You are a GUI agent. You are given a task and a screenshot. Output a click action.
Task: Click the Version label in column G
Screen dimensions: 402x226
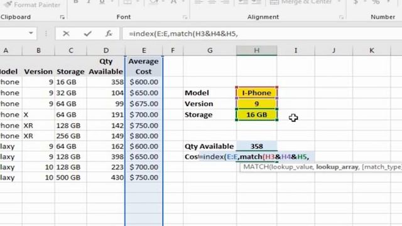pyautogui.click(x=198, y=104)
